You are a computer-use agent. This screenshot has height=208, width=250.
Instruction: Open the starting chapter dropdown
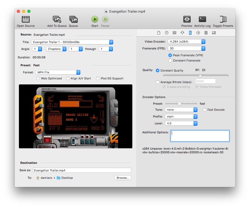pyautogui.click(x=76, y=49)
